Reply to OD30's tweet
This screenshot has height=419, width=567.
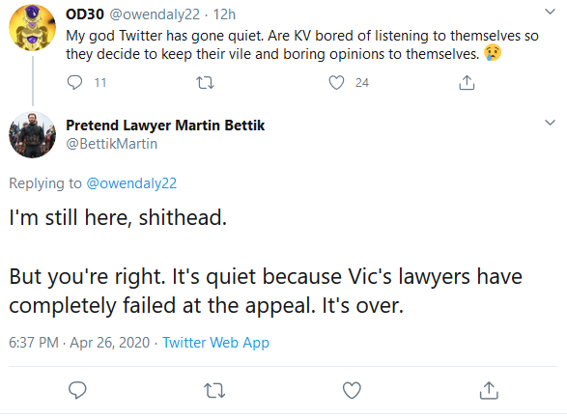74,83
